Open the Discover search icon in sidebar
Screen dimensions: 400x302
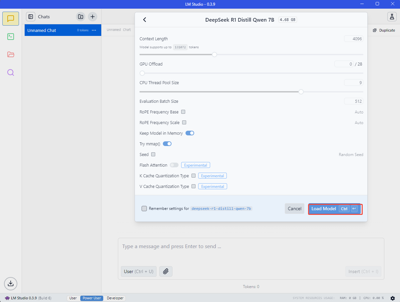point(11,73)
